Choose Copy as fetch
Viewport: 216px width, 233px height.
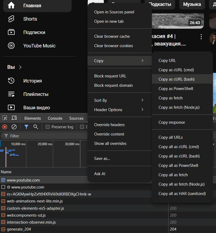[182, 98]
